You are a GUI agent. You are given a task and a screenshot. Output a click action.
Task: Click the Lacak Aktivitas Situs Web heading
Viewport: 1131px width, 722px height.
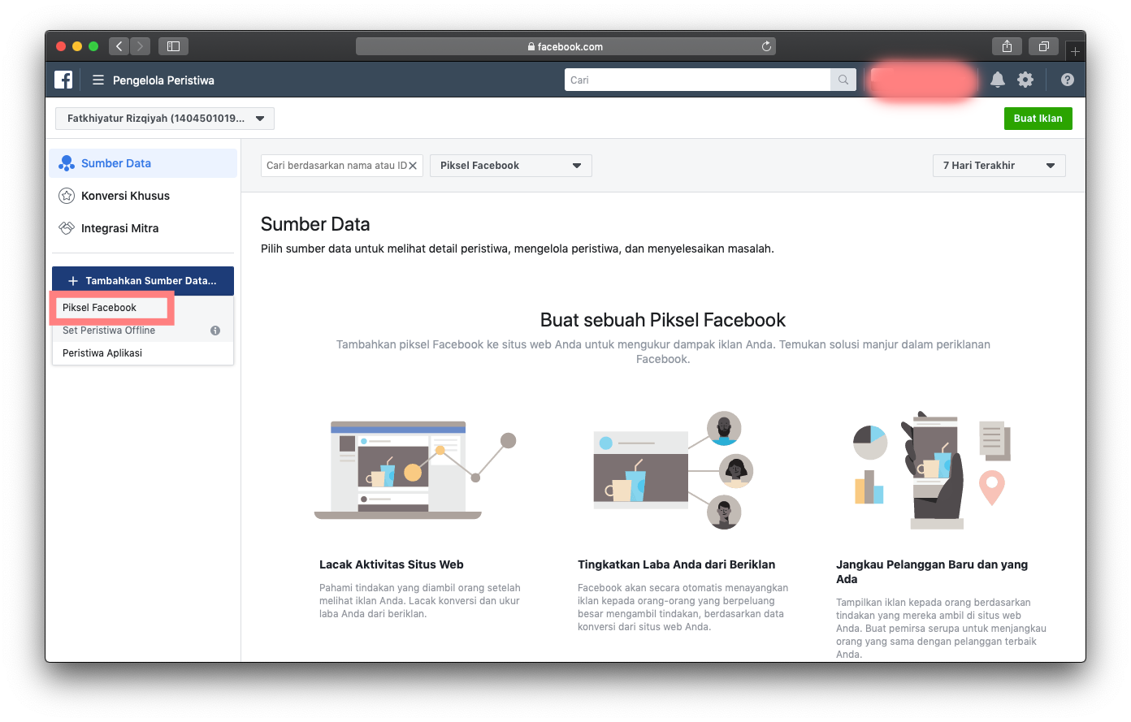(x=392, y=564)
